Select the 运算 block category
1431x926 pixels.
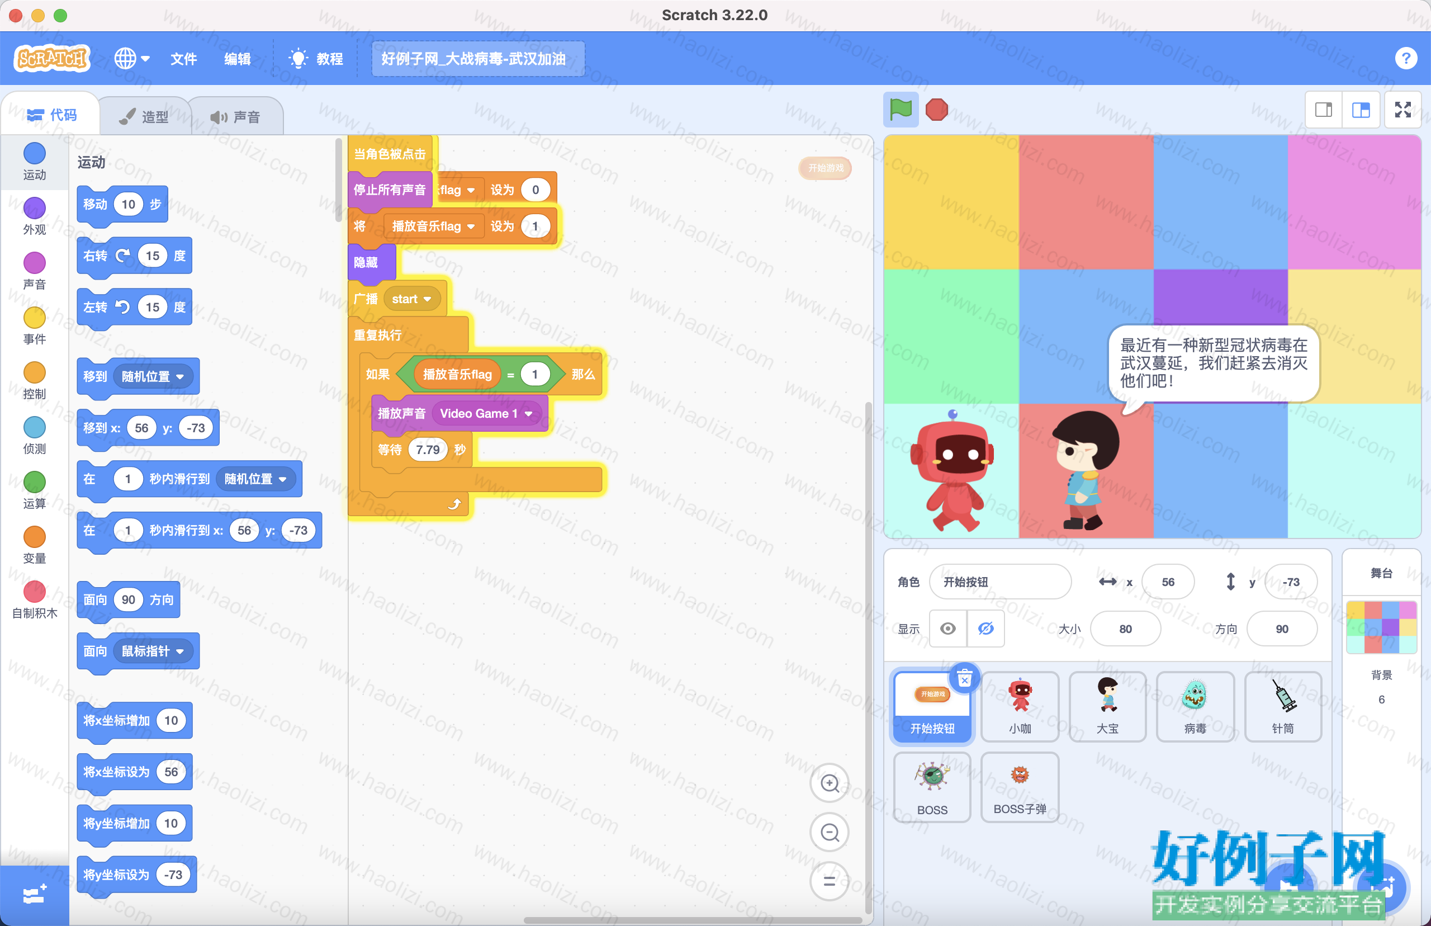coord(34,489)
